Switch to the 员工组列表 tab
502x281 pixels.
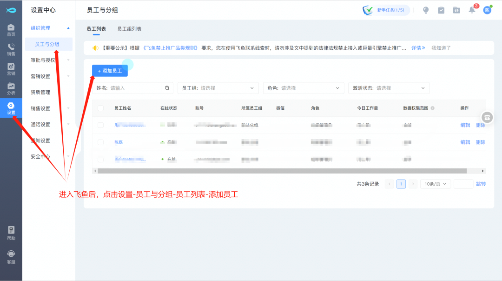129,29
